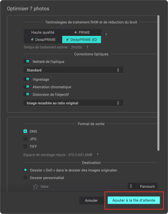Switch to Haute qualité processing
This screenshot has width=168, height=214.
pyautogui.click(x=43, y=32)
